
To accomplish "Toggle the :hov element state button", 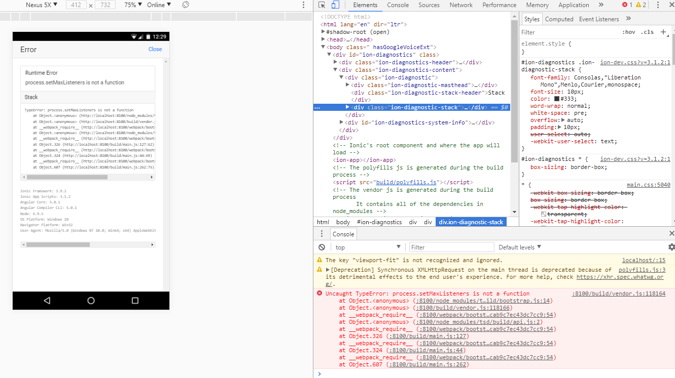I will (x=628, y=32).
